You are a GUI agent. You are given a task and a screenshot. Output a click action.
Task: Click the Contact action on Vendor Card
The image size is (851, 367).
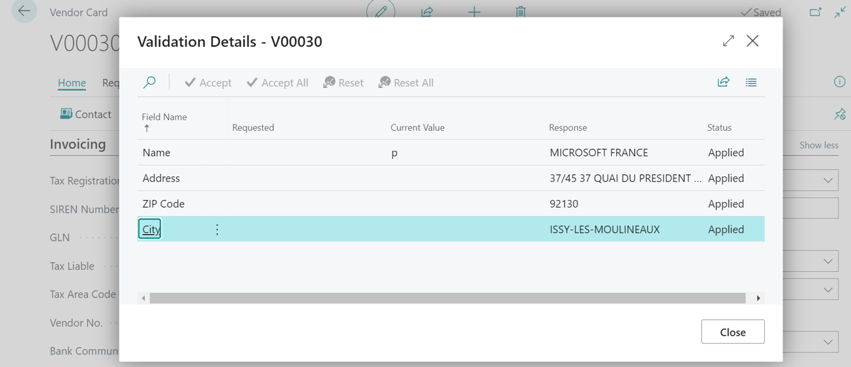tap(85, 114)
